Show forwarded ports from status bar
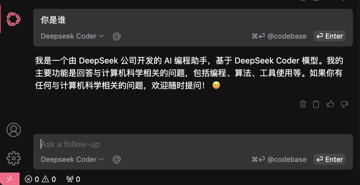 click(x=73, y=179)
